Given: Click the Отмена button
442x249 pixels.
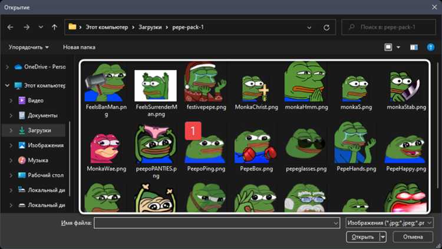Looking at the screenshot, I should 413,237.
